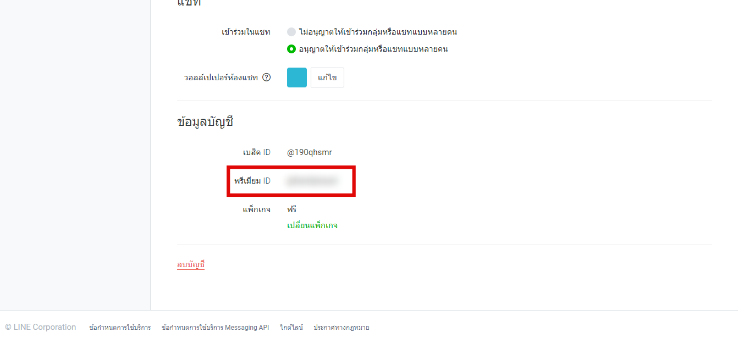Click the แก้ไข wallpaper button
Image resolution: width=738 pixels, height=343 pixels.
click(x=327, y=78)
